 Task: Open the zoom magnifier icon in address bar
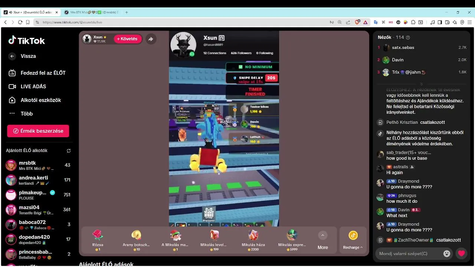(340, 22)
